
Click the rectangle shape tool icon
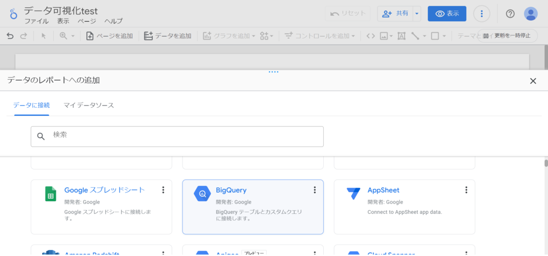(x=435, y=36)
